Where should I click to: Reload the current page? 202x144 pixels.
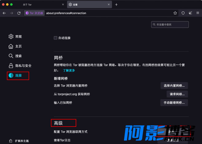[x=19, y=13]
